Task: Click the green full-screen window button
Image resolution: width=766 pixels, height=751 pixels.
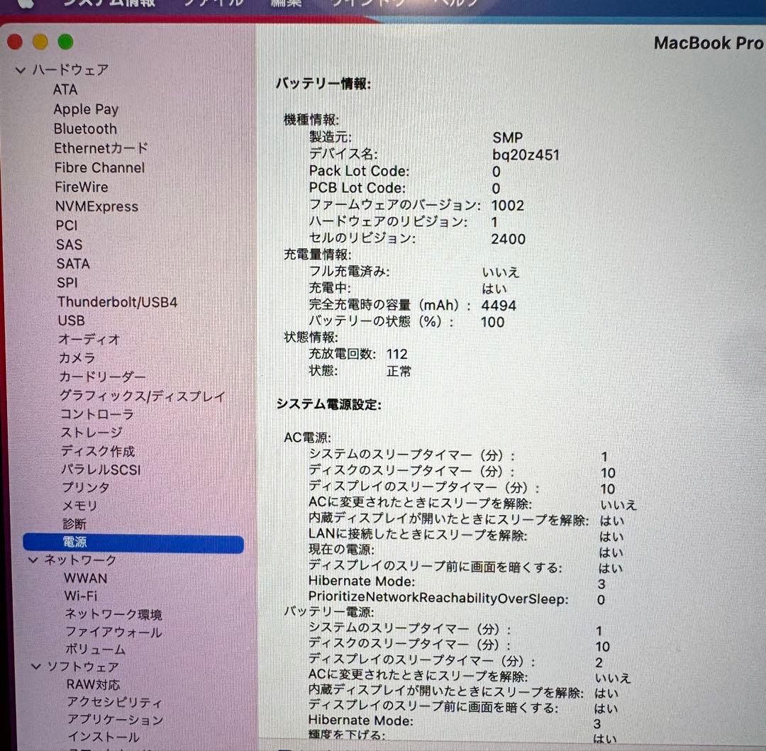Action: (x=65, y=42)
